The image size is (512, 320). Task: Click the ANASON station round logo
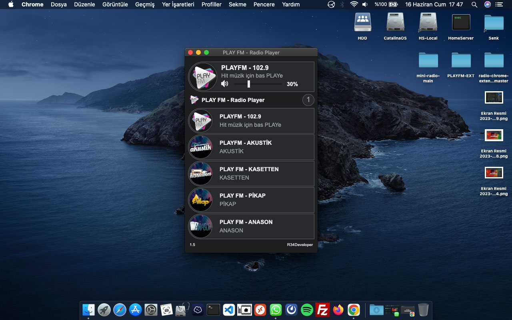(x=200, y=226)
